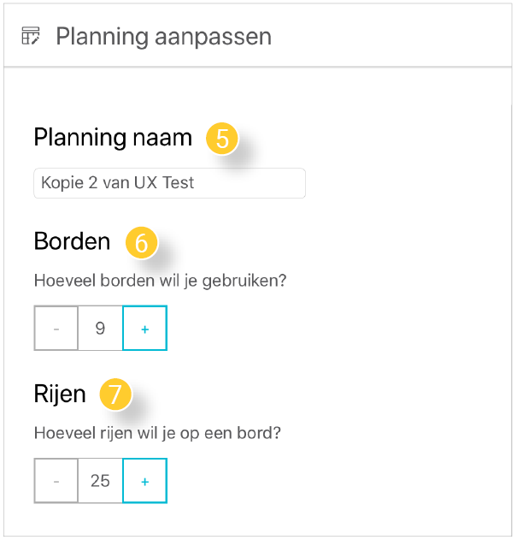
Task: Decrease the Rijen count with minus
Action: (x=56, y=481)
